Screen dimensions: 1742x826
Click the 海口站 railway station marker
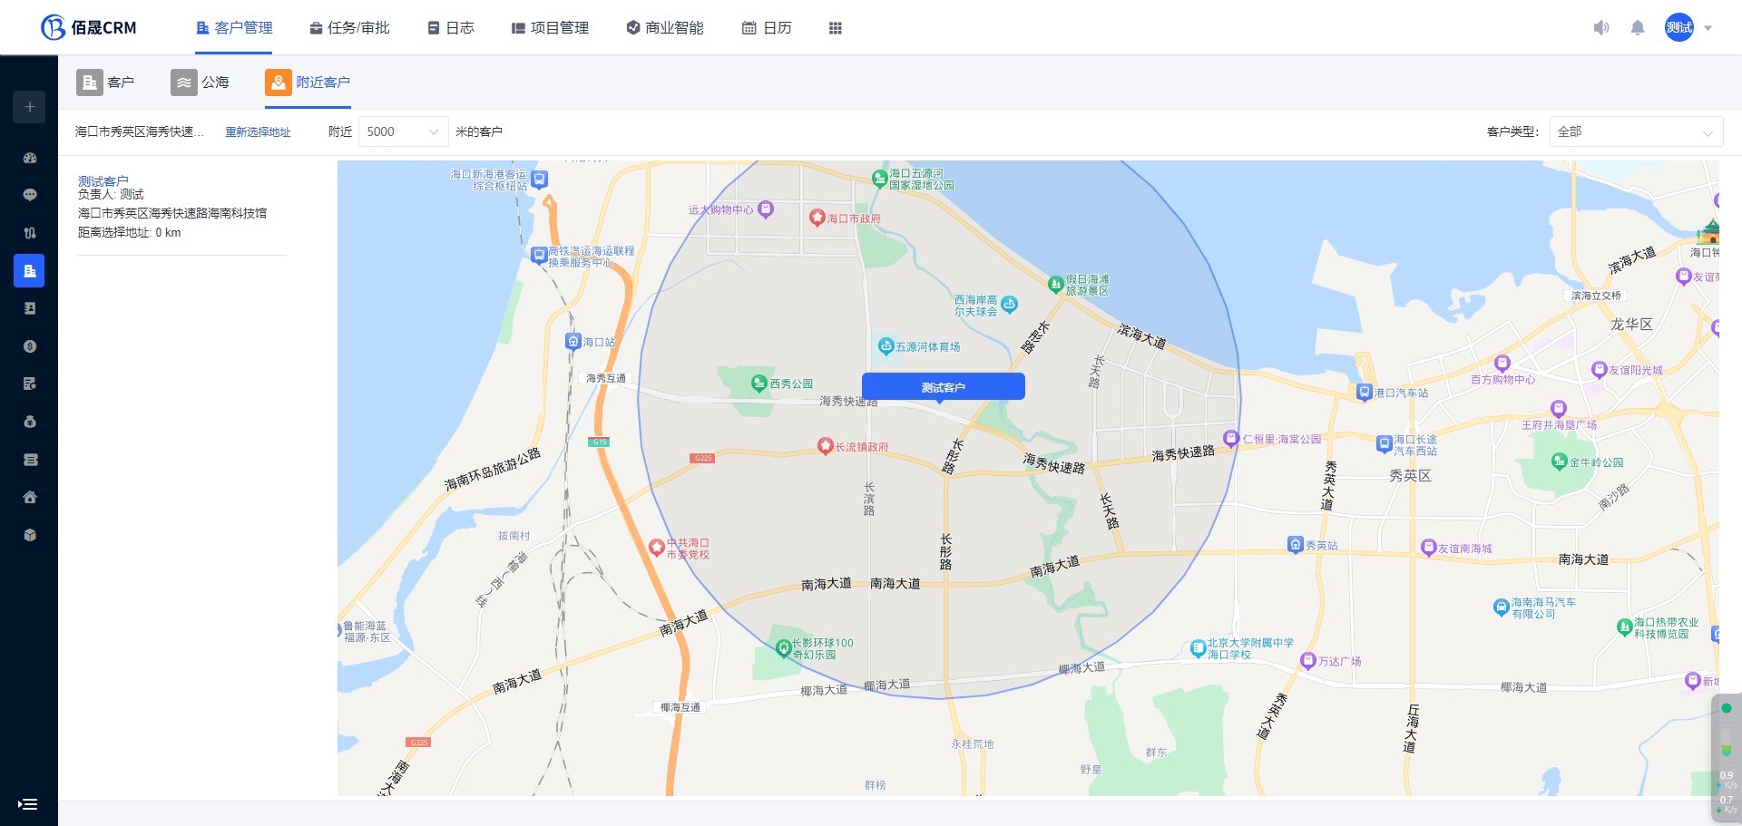pos(573,342)
